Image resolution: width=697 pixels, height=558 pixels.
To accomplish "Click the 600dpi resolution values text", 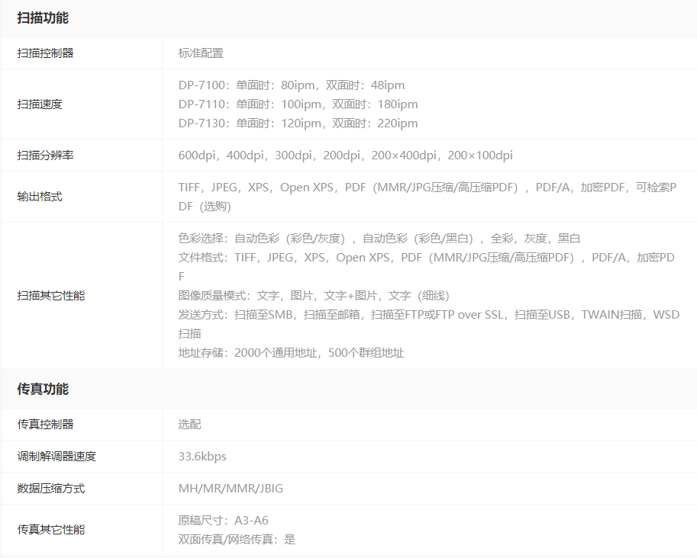I will pos(345,155).
